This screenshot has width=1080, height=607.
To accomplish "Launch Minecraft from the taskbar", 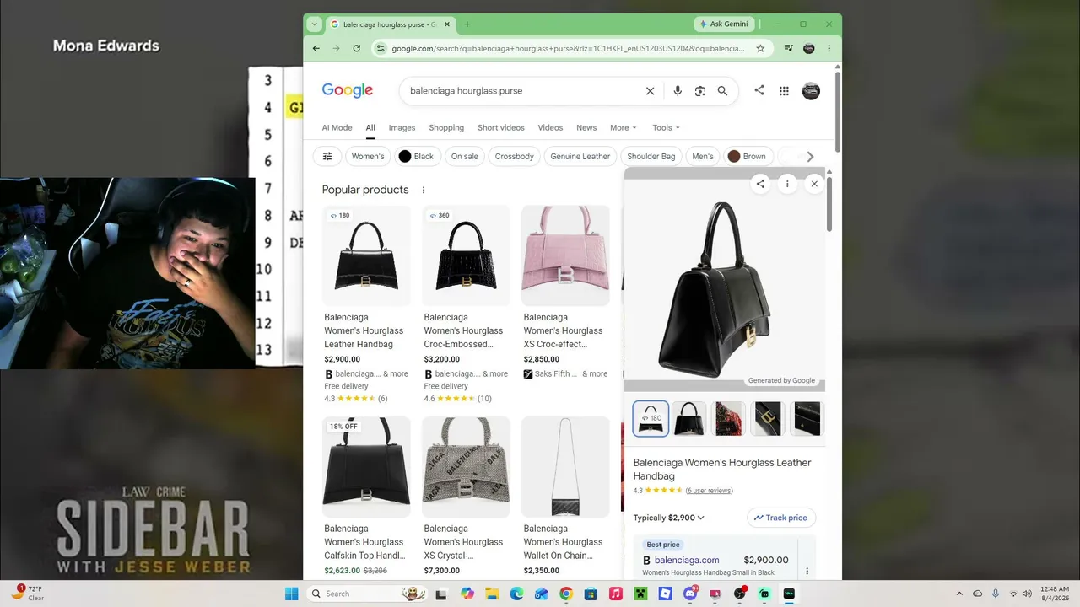I will 640,594.
